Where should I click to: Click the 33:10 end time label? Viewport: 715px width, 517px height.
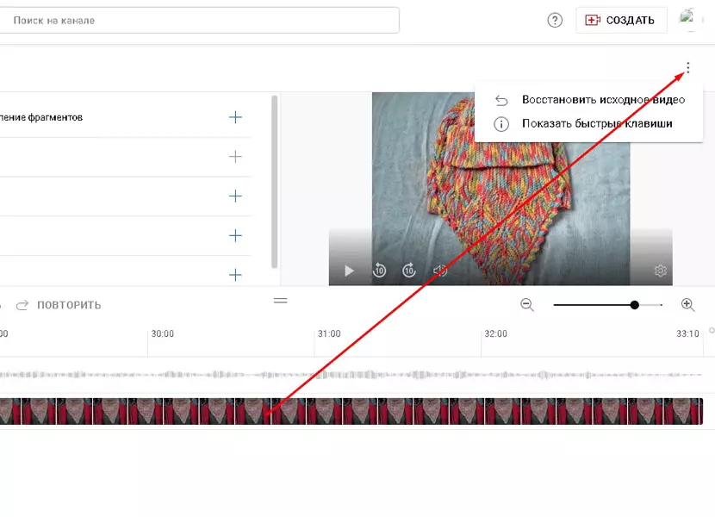tap(687, 333)
